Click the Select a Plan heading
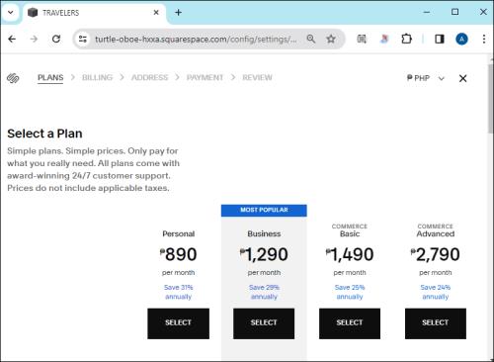Image resolution: width=494 pixels, height=362 pixels. (x=44, y=134)
